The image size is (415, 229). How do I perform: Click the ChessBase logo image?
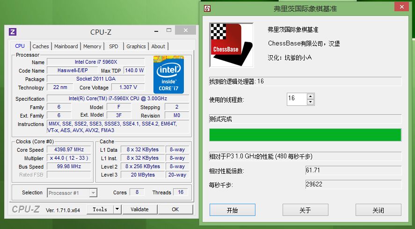(x=231, y=45)
